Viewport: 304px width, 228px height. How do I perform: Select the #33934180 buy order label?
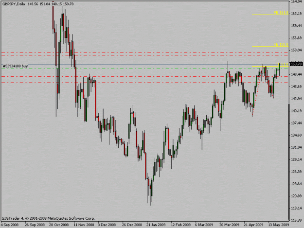pyautogui.click(x=15, y=66)
